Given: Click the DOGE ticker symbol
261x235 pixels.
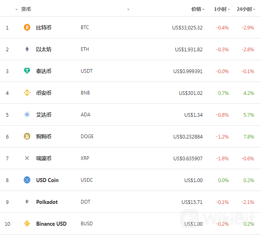Looking at the screenshot, I should click(87, 136).
